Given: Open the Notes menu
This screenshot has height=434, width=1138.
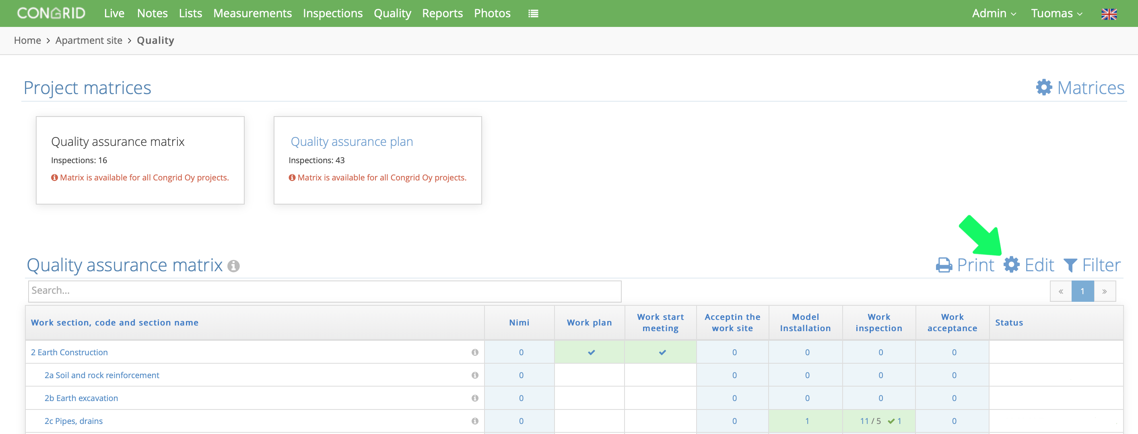Looking at the screenshot, I should coord(153,13).
